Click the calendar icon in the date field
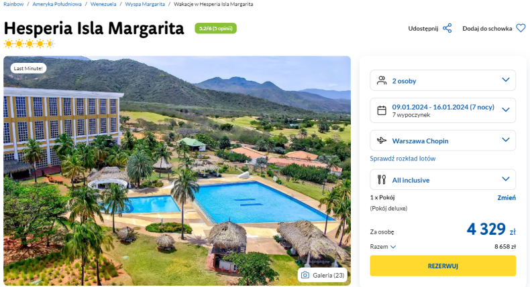Screen dimensions: 530x287 (x=382, y=110)
